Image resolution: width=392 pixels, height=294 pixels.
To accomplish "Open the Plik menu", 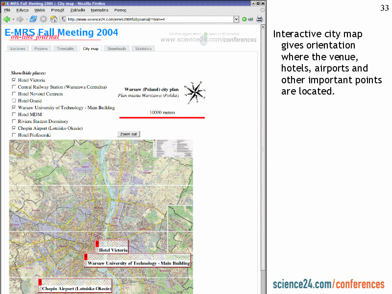I will pos(7,10).
